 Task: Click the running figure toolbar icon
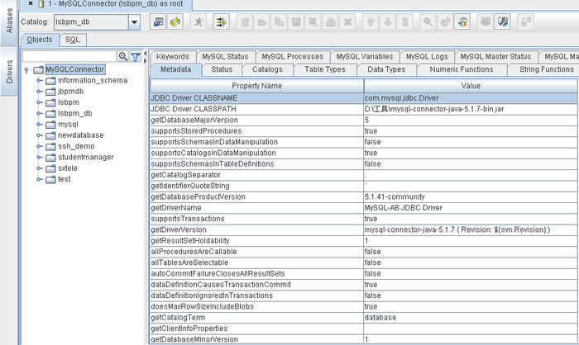(x=199, y=22)
